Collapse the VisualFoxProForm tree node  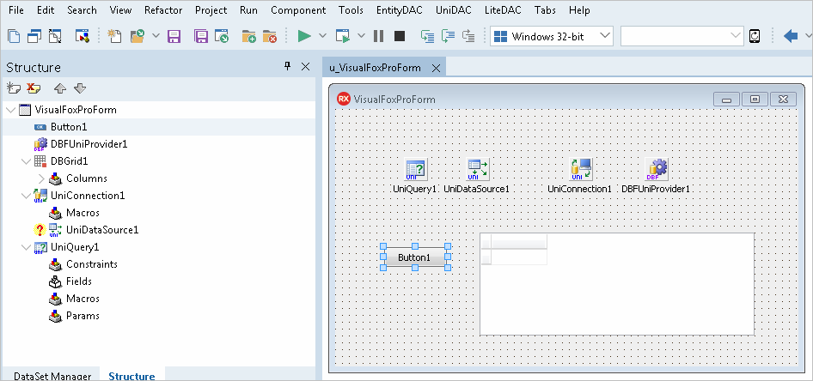tap(10, 110)
